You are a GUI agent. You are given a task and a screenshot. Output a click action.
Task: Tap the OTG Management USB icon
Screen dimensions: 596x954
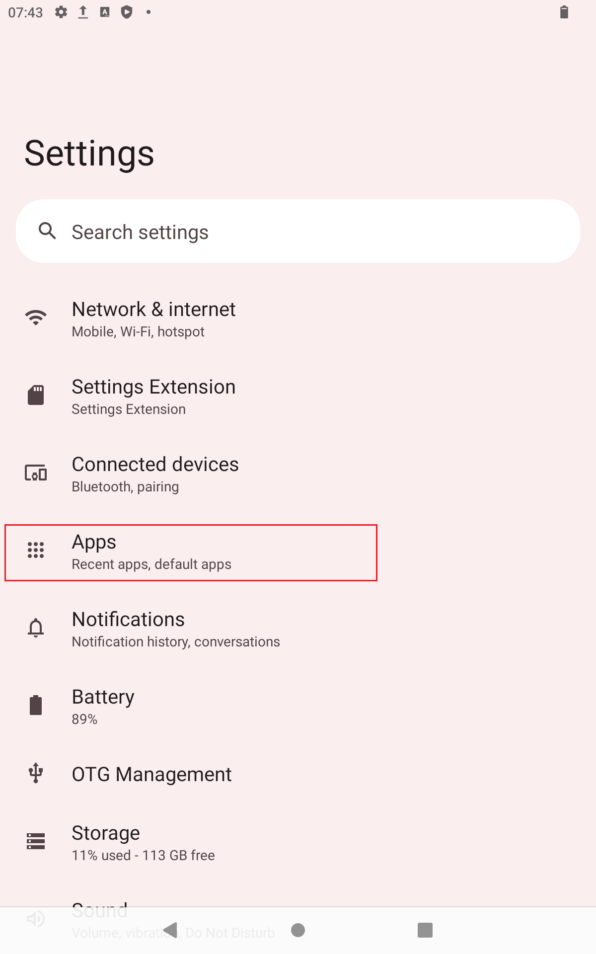pyautogui.click(x=36, y=773)
